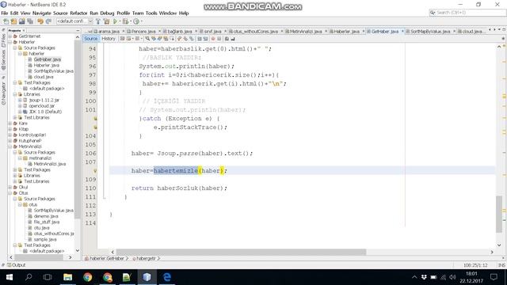
Task: Select cloud.java in the project tree
Action: click(x=44, y=77)
